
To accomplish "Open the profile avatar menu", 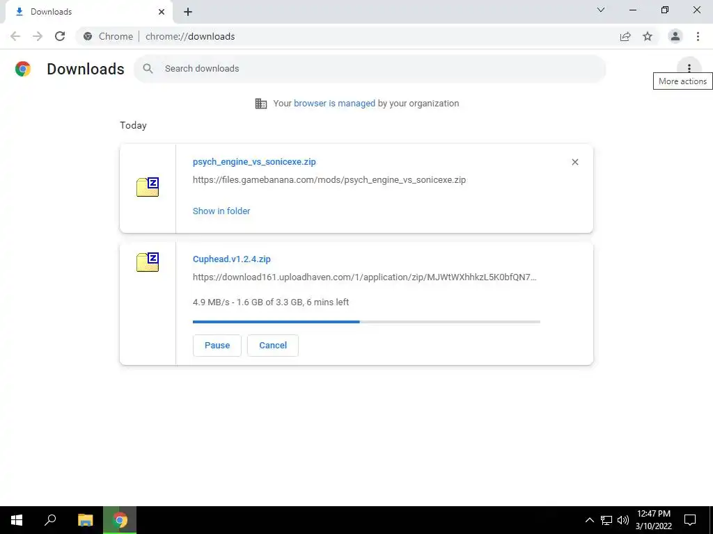I will pyautogui.click(x=675, y=36).
